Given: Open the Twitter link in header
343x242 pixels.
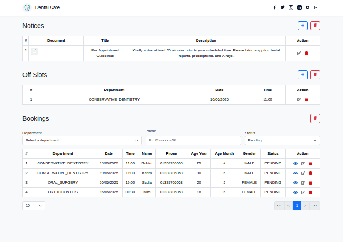Looking at the screenshot, I should pyautogui.click(x=283, y=7).
